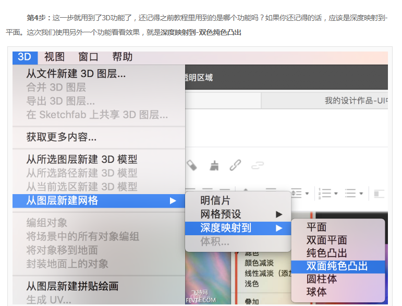Viewport: 402px width, 306px height.
Task: Expand the line spacing dropdown arrow
Action: 307,194
